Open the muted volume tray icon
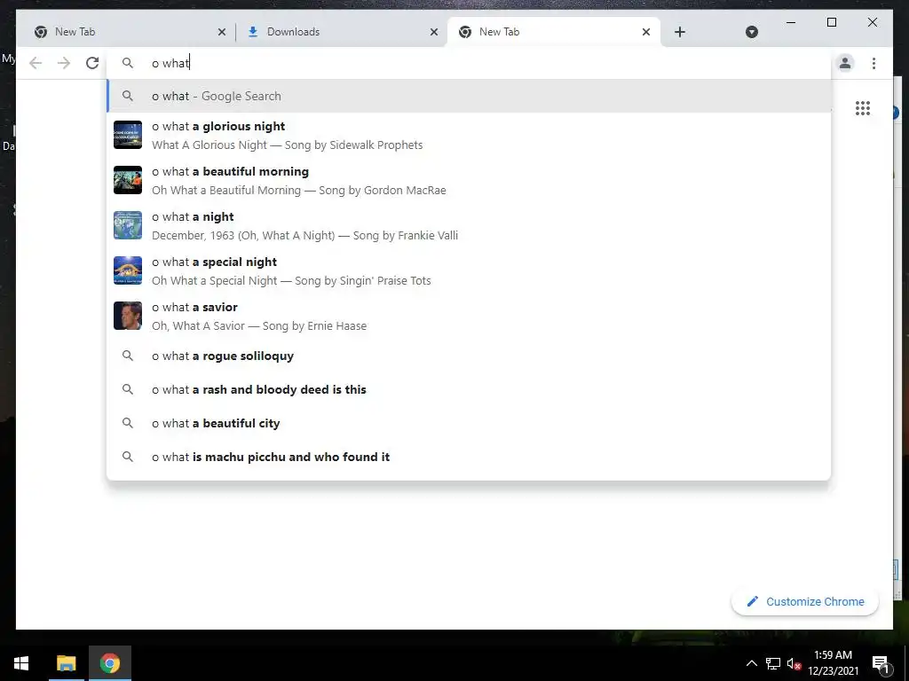Image resolution: width=909 pixels, height=681 pixels. pos(794,663)
